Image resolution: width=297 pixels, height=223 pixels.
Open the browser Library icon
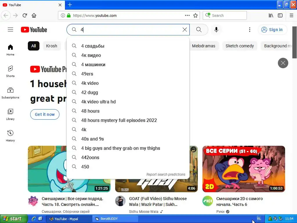click(271, 15)
